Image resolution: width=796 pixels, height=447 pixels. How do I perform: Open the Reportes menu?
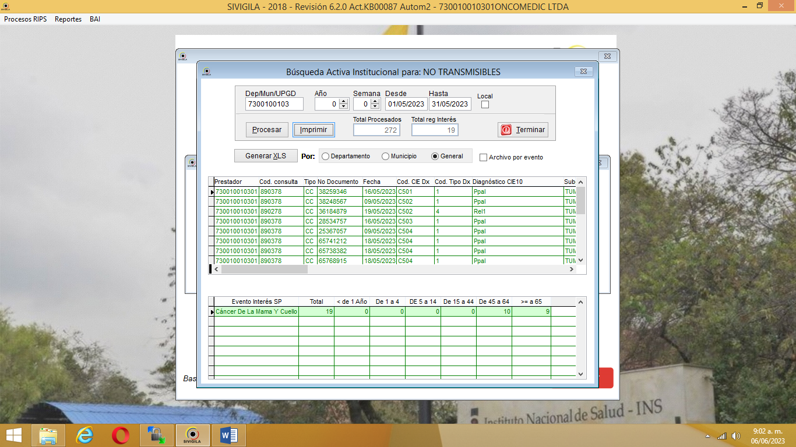coord(68,19)
